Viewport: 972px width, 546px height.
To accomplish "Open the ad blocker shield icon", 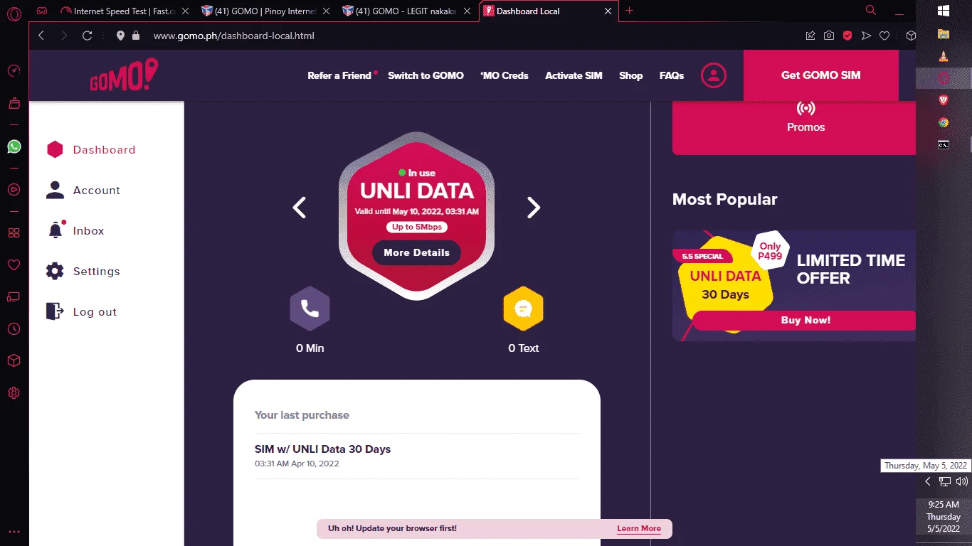I will (847, 36).
